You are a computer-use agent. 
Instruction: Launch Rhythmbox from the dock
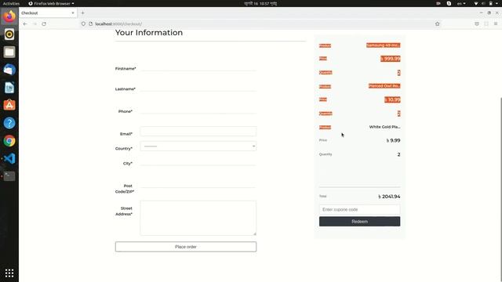[x=9, y=34]
